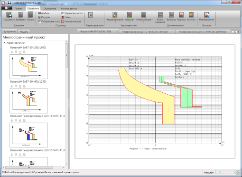Toggle the Сетка grid display
The image size is (242, 177).
point(66,17)
